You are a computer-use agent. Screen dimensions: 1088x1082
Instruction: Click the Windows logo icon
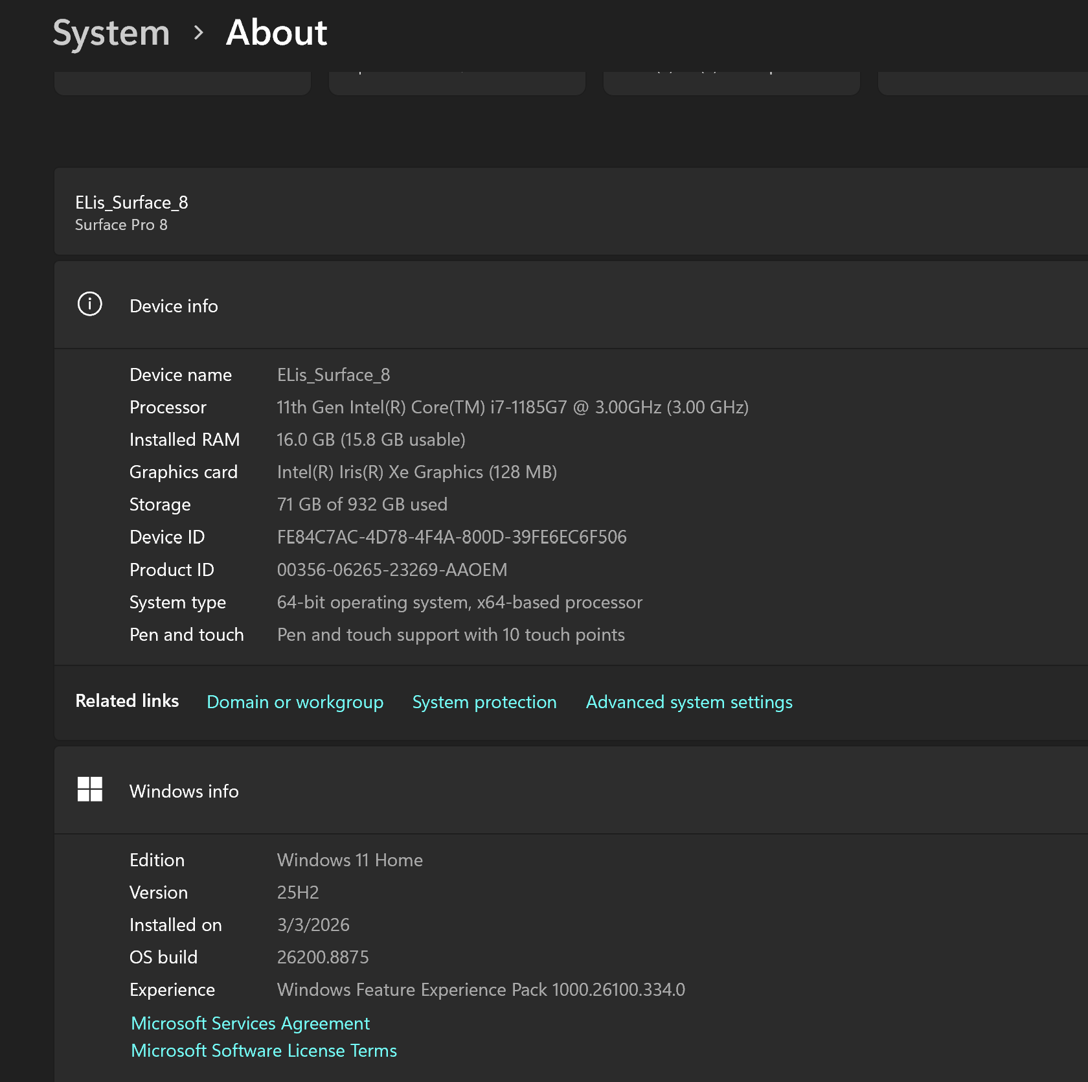90,789
